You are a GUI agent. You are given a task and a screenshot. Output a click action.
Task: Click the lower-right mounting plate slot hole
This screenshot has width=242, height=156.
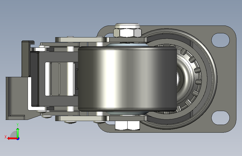pos(221,118)
